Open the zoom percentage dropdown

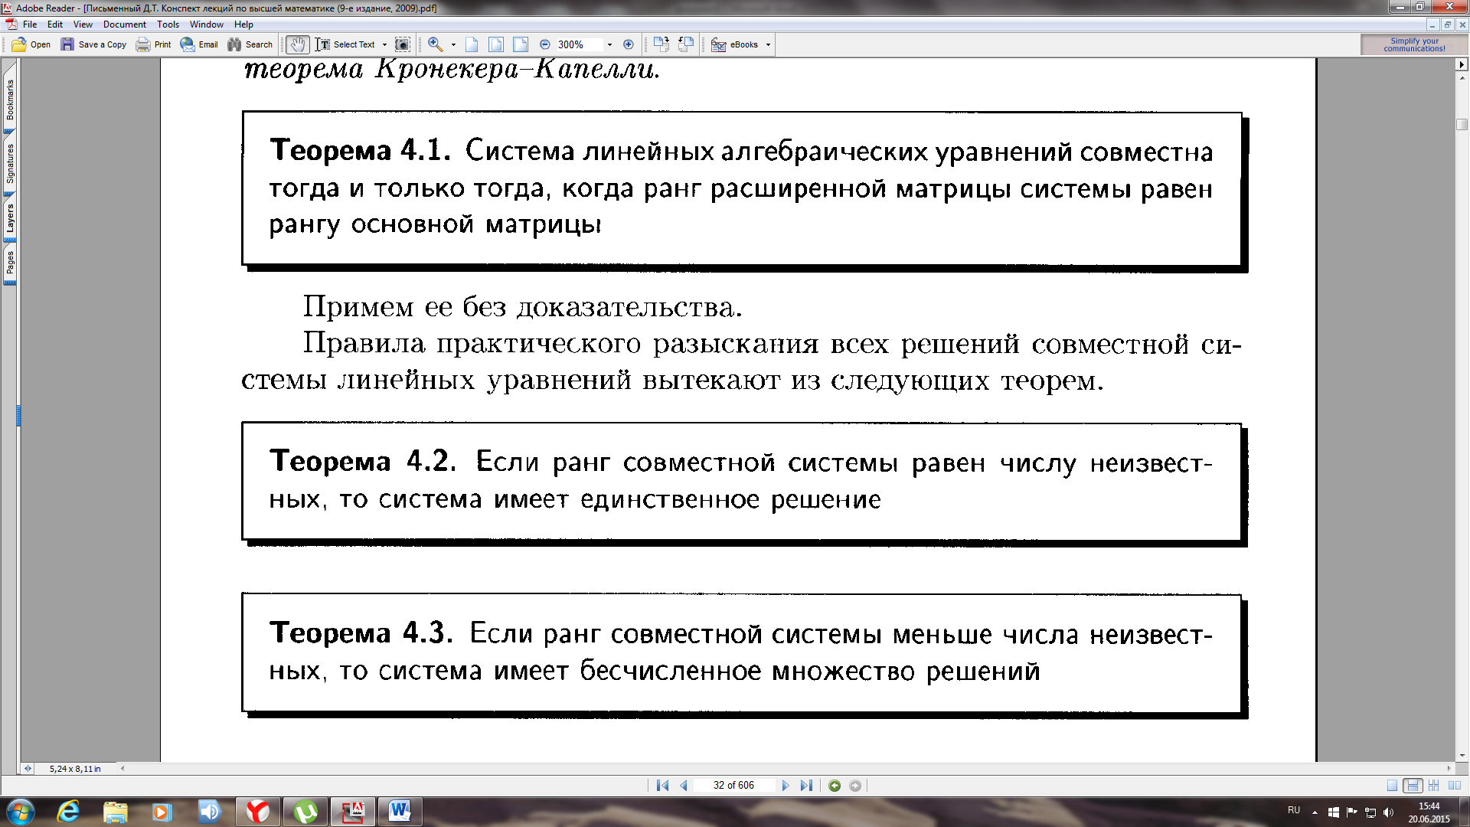coord(609,44)
